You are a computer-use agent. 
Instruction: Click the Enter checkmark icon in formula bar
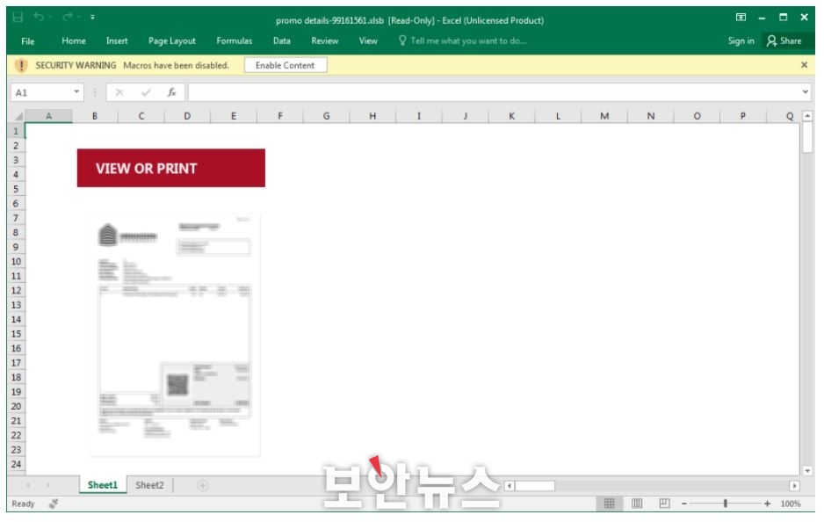click(146, 93)
